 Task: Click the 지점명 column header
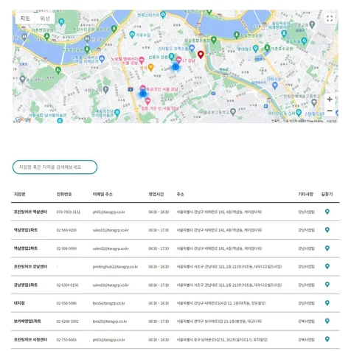click(x=19, y=194)
